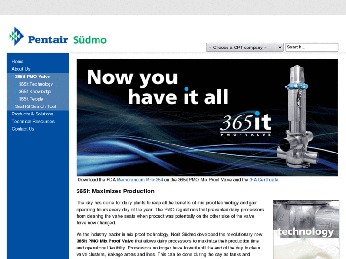Click the bold '365it PMO Mix Proof Valve' text
This screenshot has height=259, width=346.
(105, 241)
